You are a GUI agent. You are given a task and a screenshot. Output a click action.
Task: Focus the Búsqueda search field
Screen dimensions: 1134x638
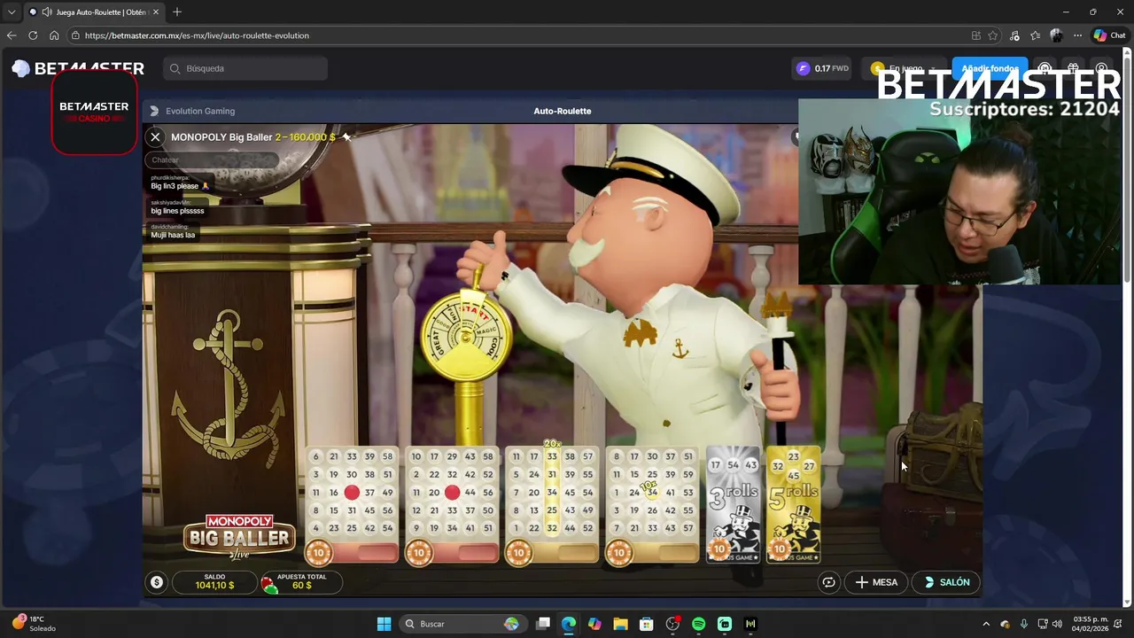[245, 68]
